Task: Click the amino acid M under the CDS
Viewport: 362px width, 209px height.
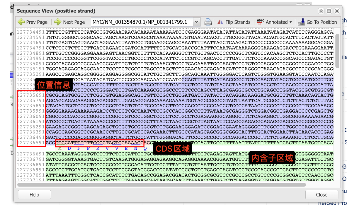Action: (x=60, y=148)
